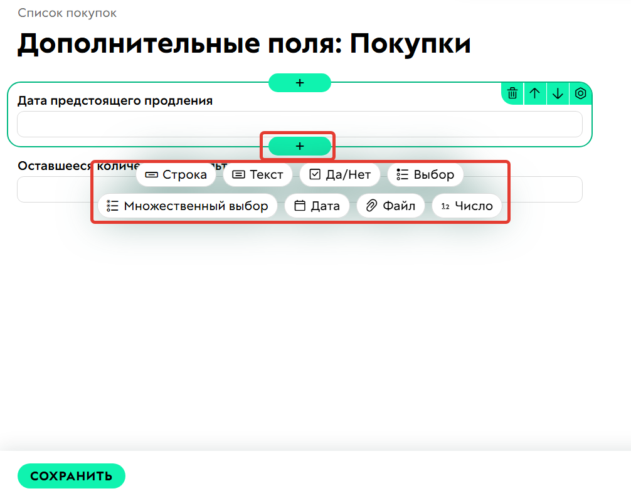The width and height of the screenshot is (631, 491).
Task: Choose the Текст field type
Action: coord(258,175)
